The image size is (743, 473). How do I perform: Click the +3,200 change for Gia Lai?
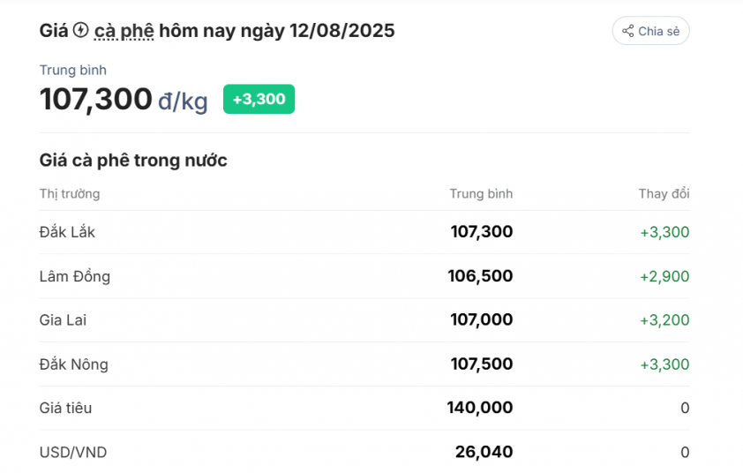[x=664, y=320]
